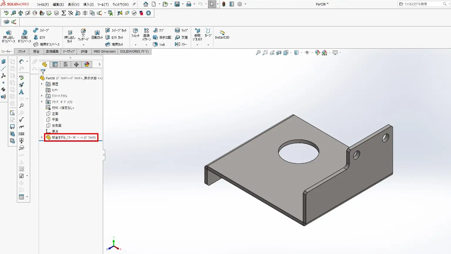Click the Zoom to Fit magnifier icon
451x254 pixels.
(258, 53)
